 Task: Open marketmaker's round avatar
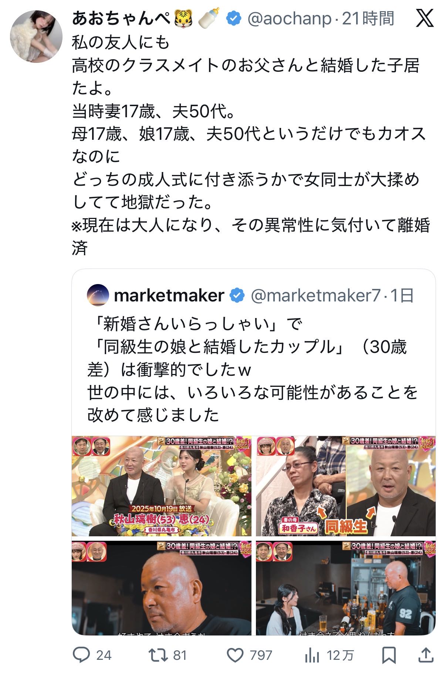coord(98,295)
